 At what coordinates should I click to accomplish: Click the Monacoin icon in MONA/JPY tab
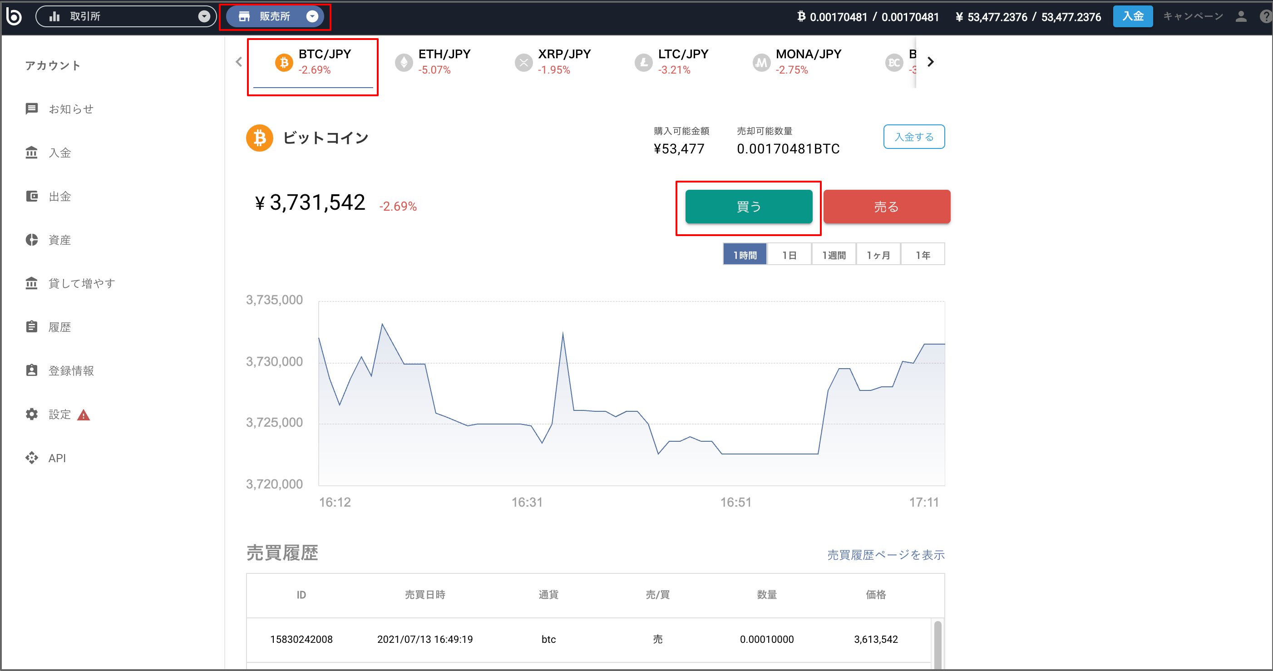point(761,63)
